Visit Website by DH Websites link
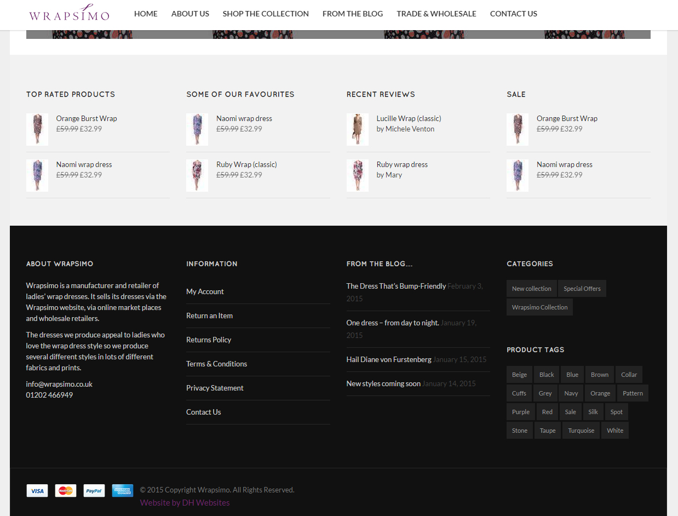 [x=185, y=502]
